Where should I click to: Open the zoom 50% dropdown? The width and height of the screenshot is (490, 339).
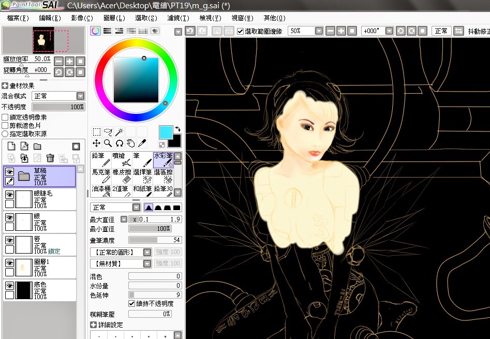319,31
